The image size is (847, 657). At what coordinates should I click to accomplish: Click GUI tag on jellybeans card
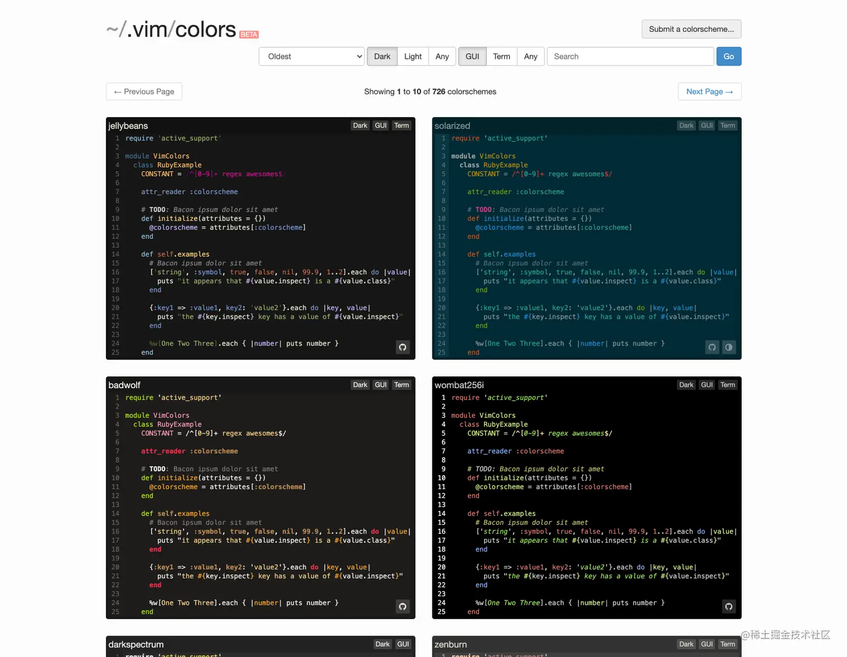(381, 125)
